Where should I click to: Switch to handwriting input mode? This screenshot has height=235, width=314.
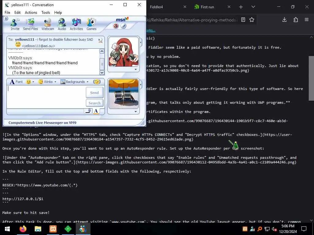[88, 111]
